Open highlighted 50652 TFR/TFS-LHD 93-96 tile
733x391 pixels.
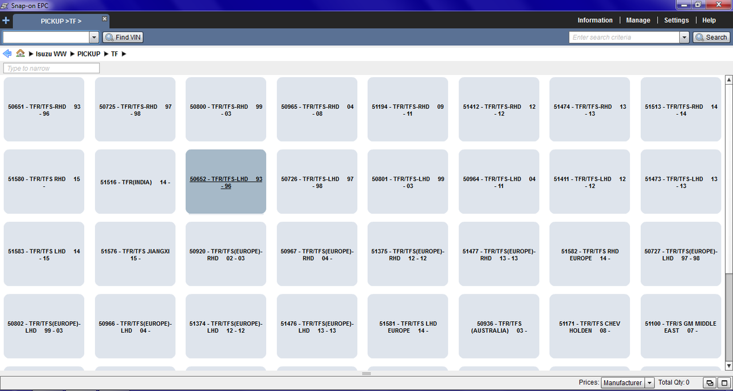click(226, 182)
